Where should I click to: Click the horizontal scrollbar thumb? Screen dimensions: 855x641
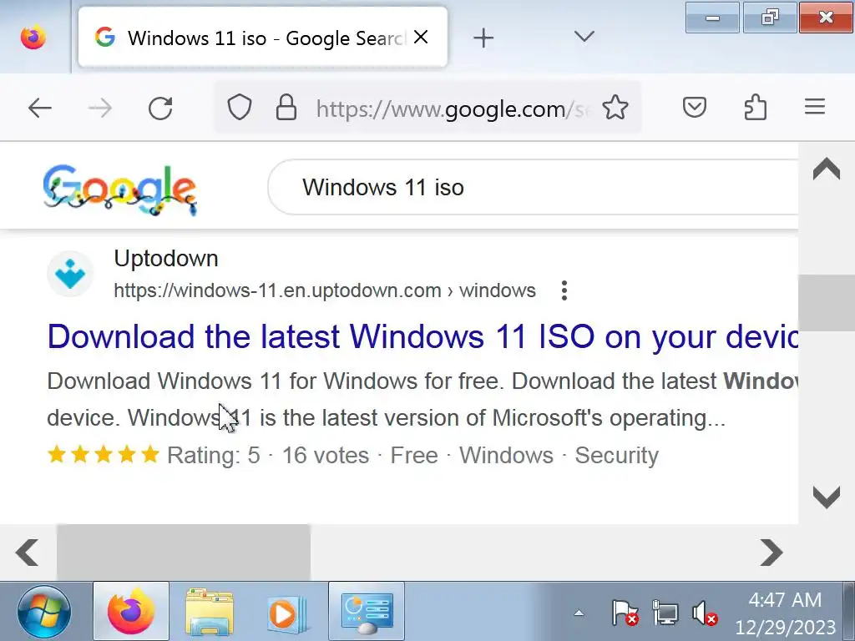(x=184, y=553)
